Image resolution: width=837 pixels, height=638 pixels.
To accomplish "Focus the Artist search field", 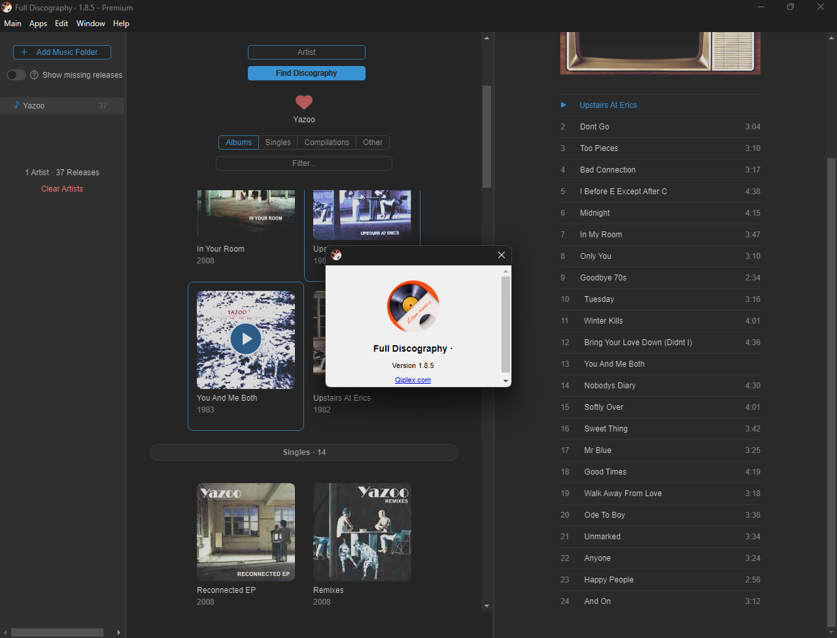I will pyautogui.click(x=307, y=52).
